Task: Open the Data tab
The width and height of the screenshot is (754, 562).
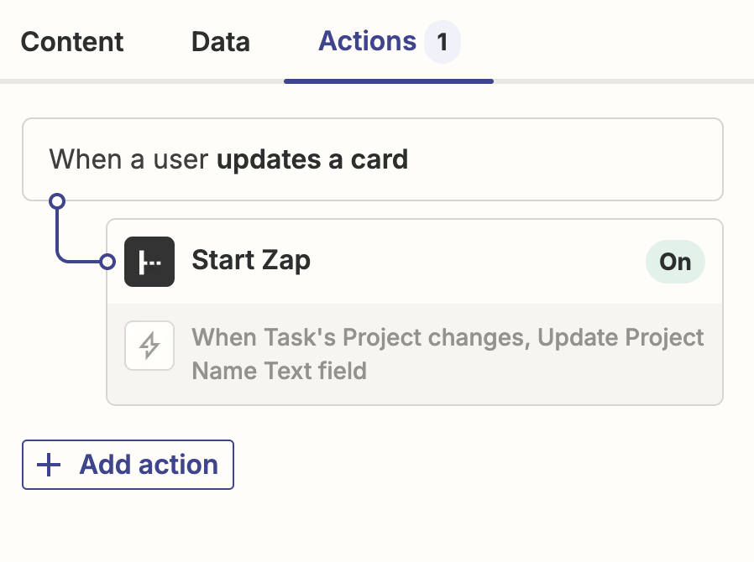Action: click(x=220, y=42)
